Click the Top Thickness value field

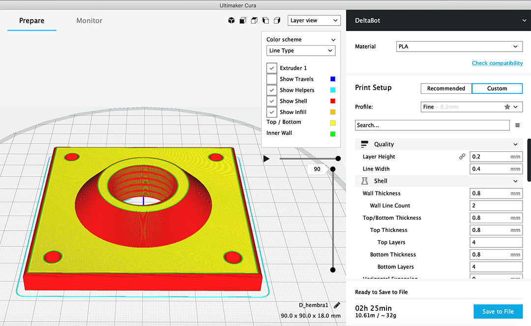pyautogui.click(x=496, y=230)
